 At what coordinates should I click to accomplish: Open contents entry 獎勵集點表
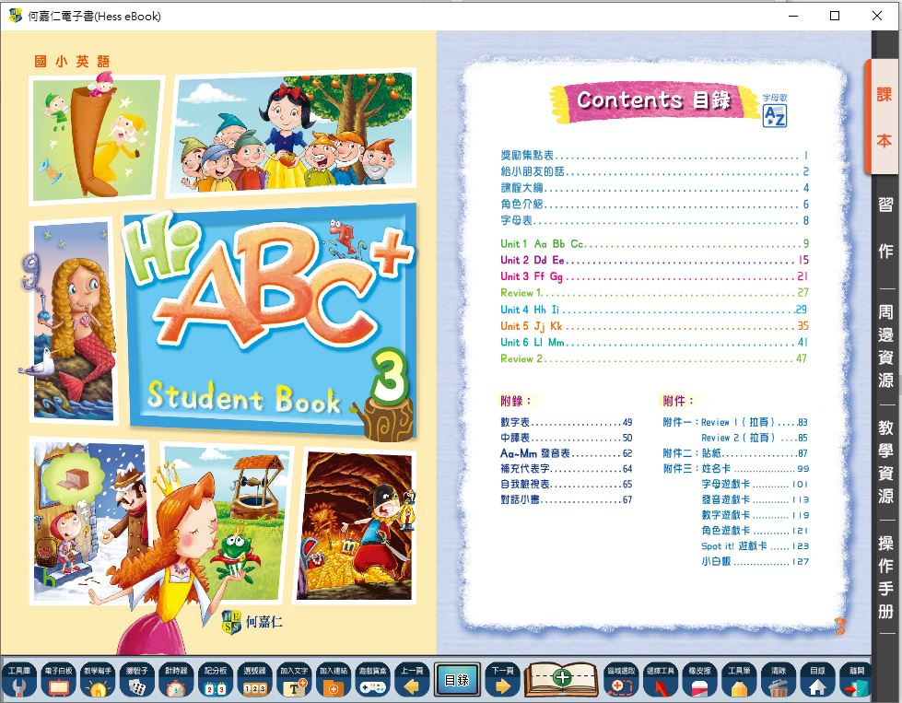[655, 155]
